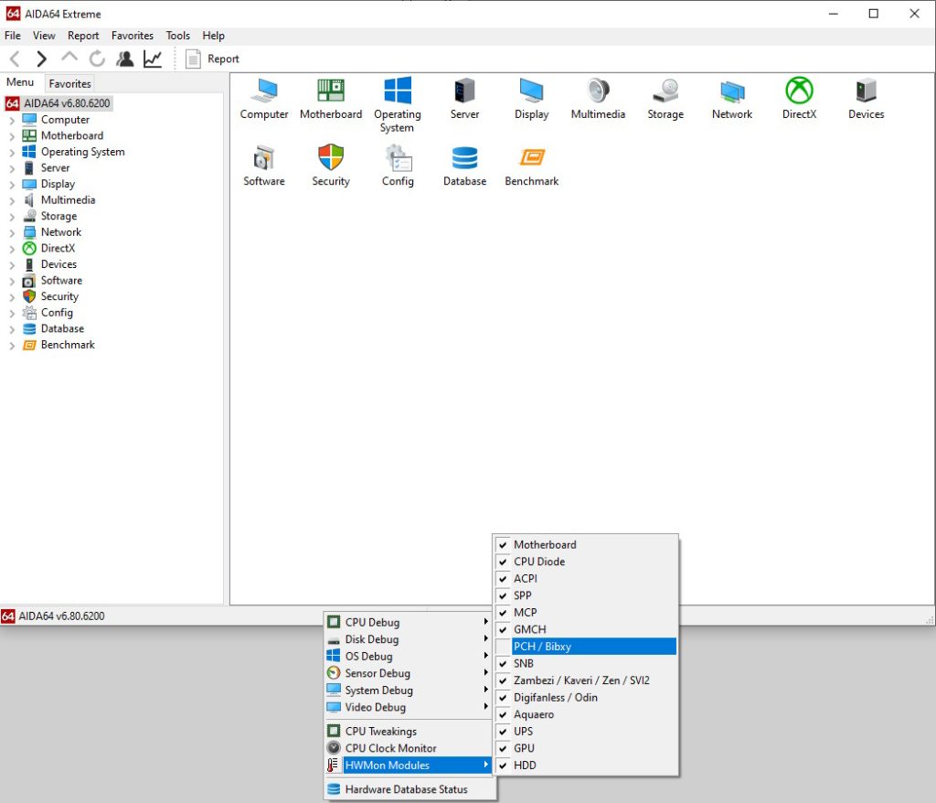Image resolution: width=936 pixels, height=803 pixels.
Task: Open the Benchmark icon in main panel
Action: (x=531, y=158)
